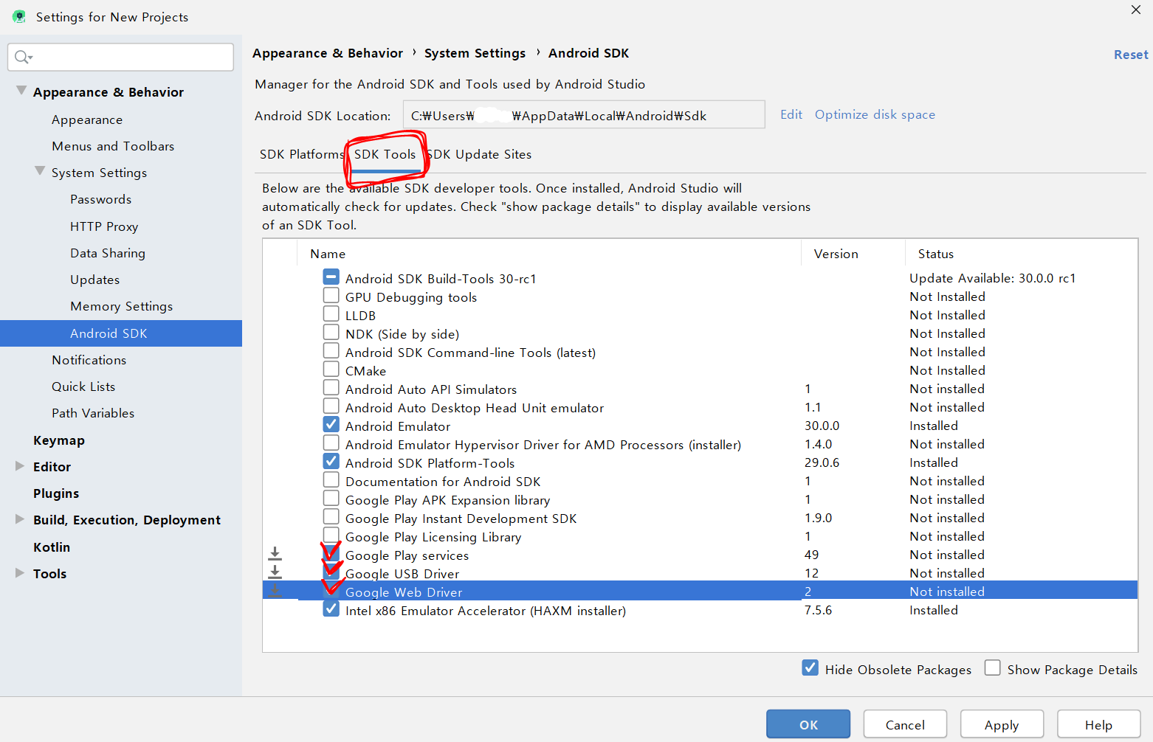Click Appearance & Behavior breadcrumb
Viewport: 1153px width, 742px height.
tap(328, 53)
